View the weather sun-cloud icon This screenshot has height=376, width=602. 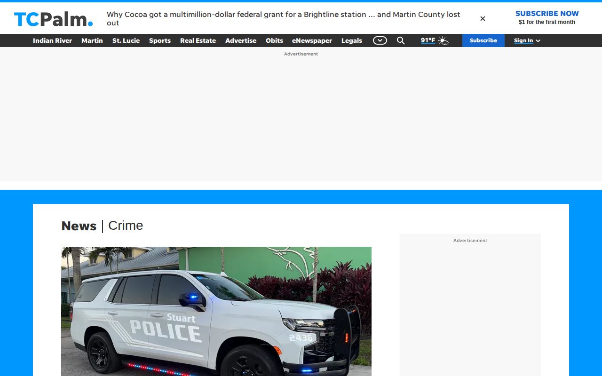(x=444, y=40)
